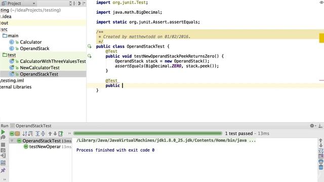Click the restore layout icon in Run sidebar
The image size is (324, 182).
(3, 163)
